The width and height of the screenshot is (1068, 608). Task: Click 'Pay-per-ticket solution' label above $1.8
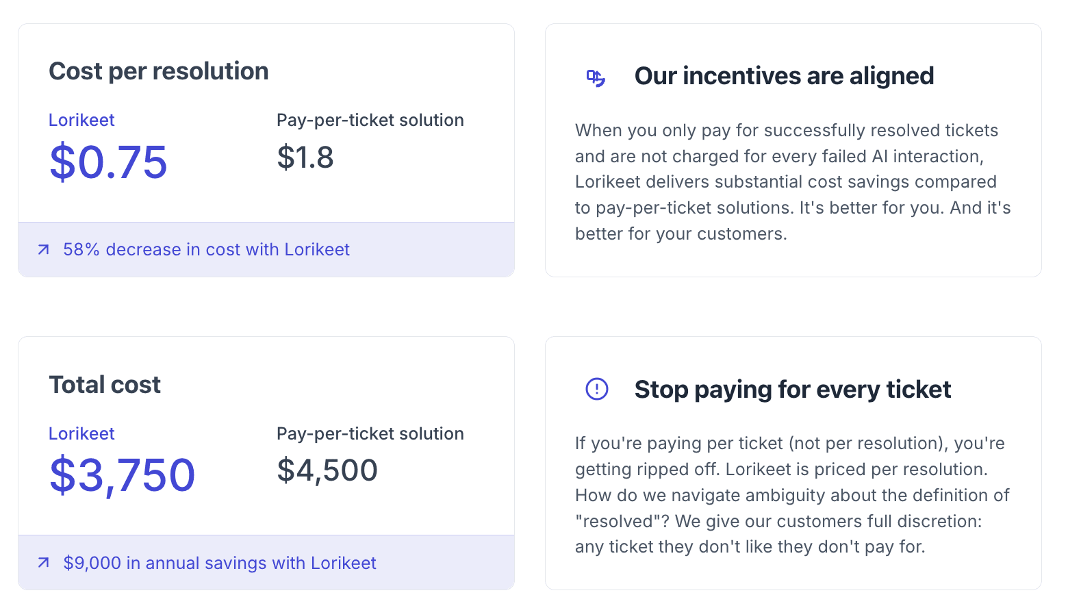coord(370,121)
